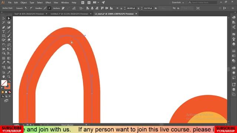Select the Eraser tool
237x133 pixels.
click(9, 40)
